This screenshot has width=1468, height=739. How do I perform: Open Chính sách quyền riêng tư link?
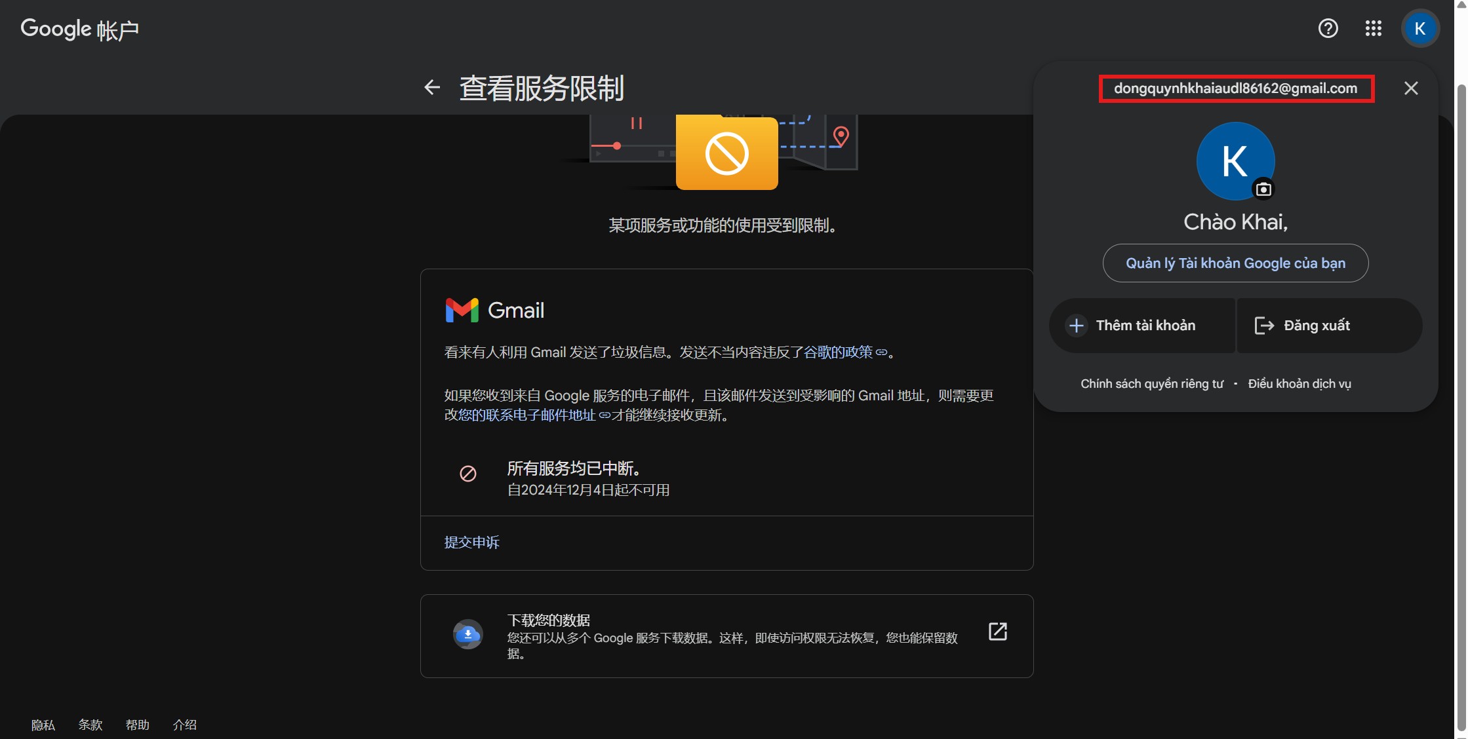[1152, 384]
